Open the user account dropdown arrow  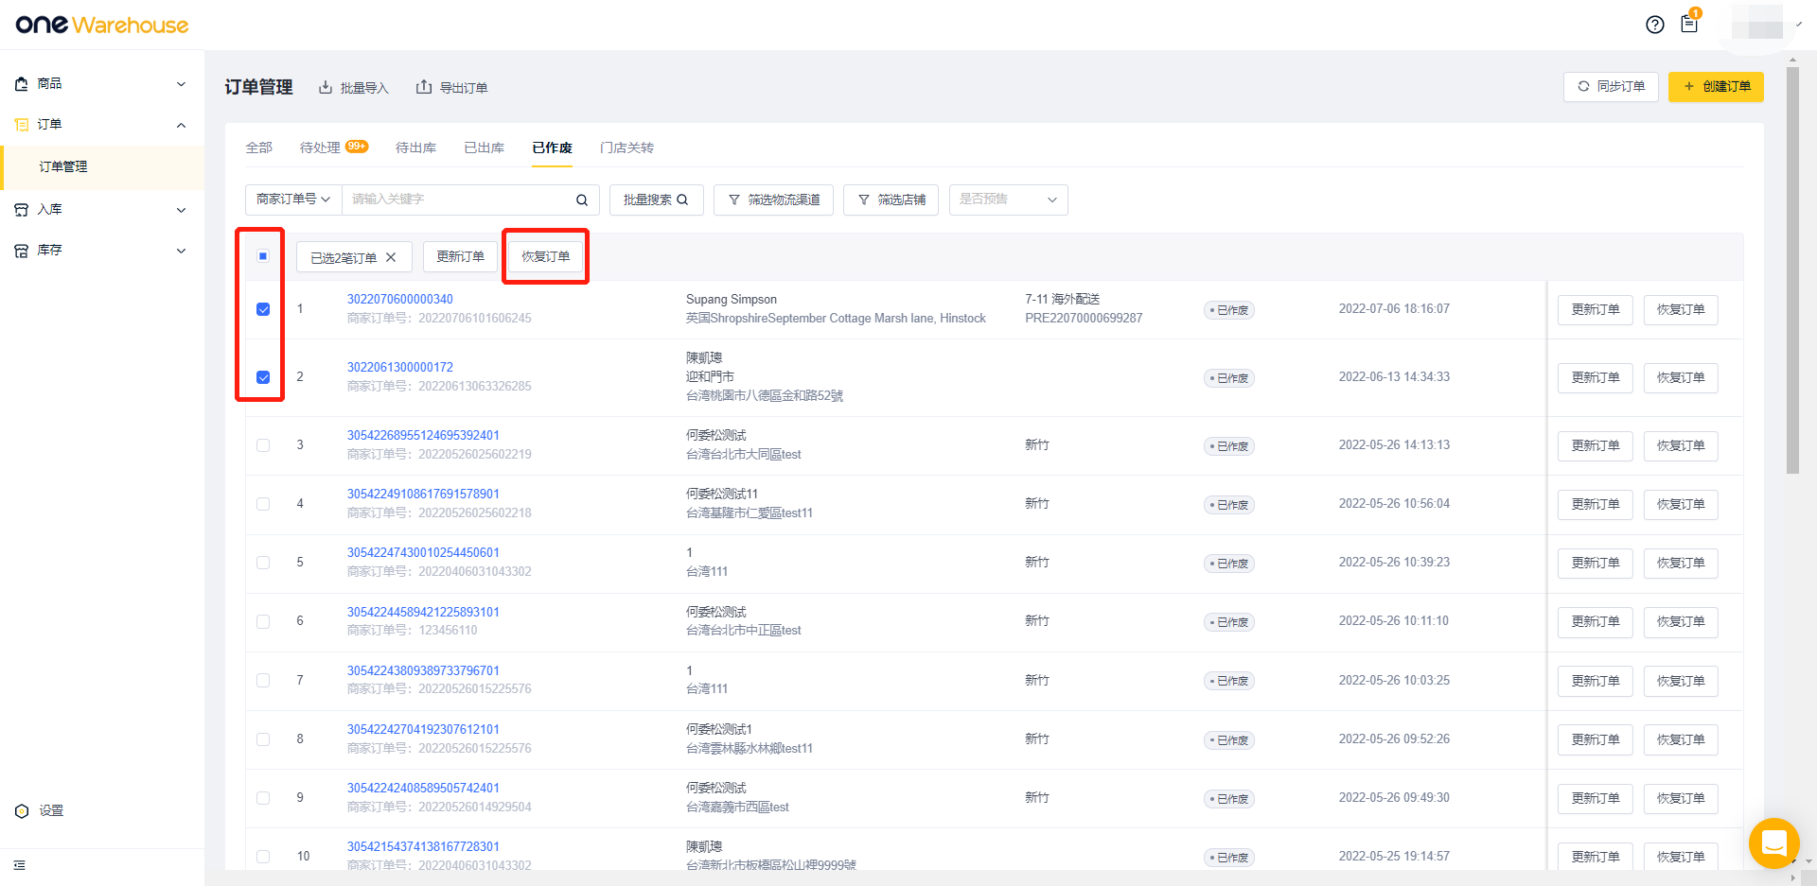(x=1799, y=25)
